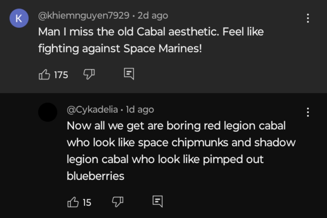Screen dimensions: 327x218
Task: Visit the @Cykadelia channel link
Action: (x=92, y=110)
